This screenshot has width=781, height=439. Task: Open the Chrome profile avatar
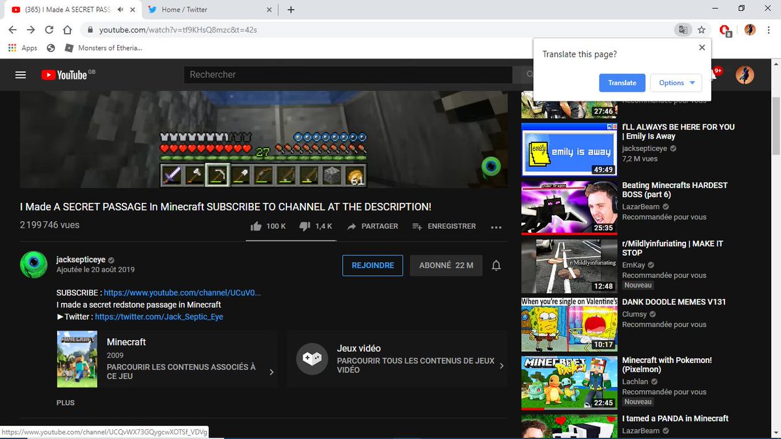click(750, 30)
